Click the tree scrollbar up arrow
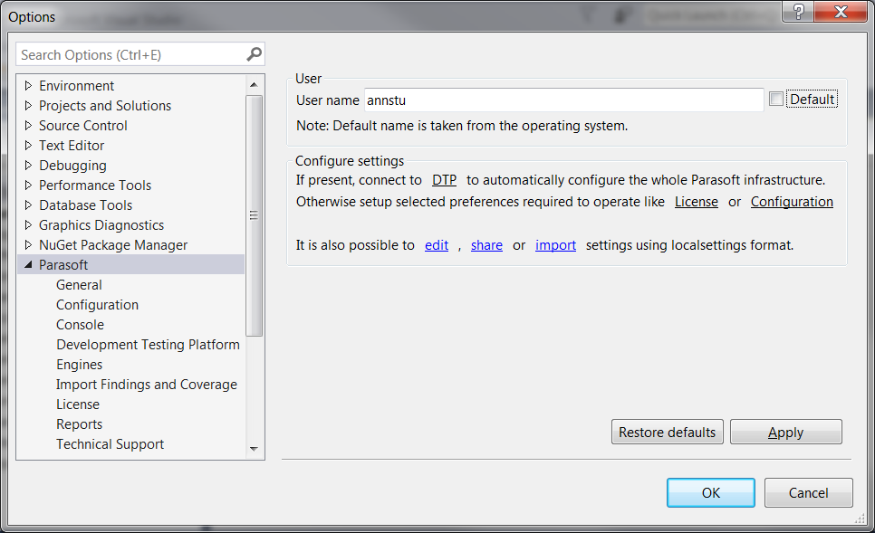 (254, 85)
